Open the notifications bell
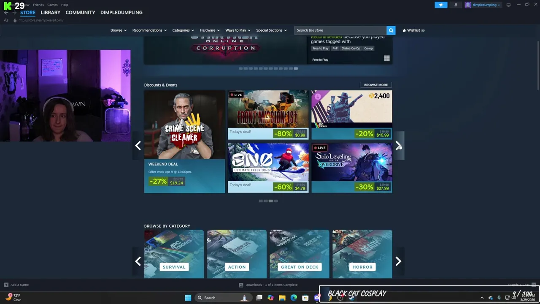The height and width of the screenshot is (304, 540). [456, 5]
